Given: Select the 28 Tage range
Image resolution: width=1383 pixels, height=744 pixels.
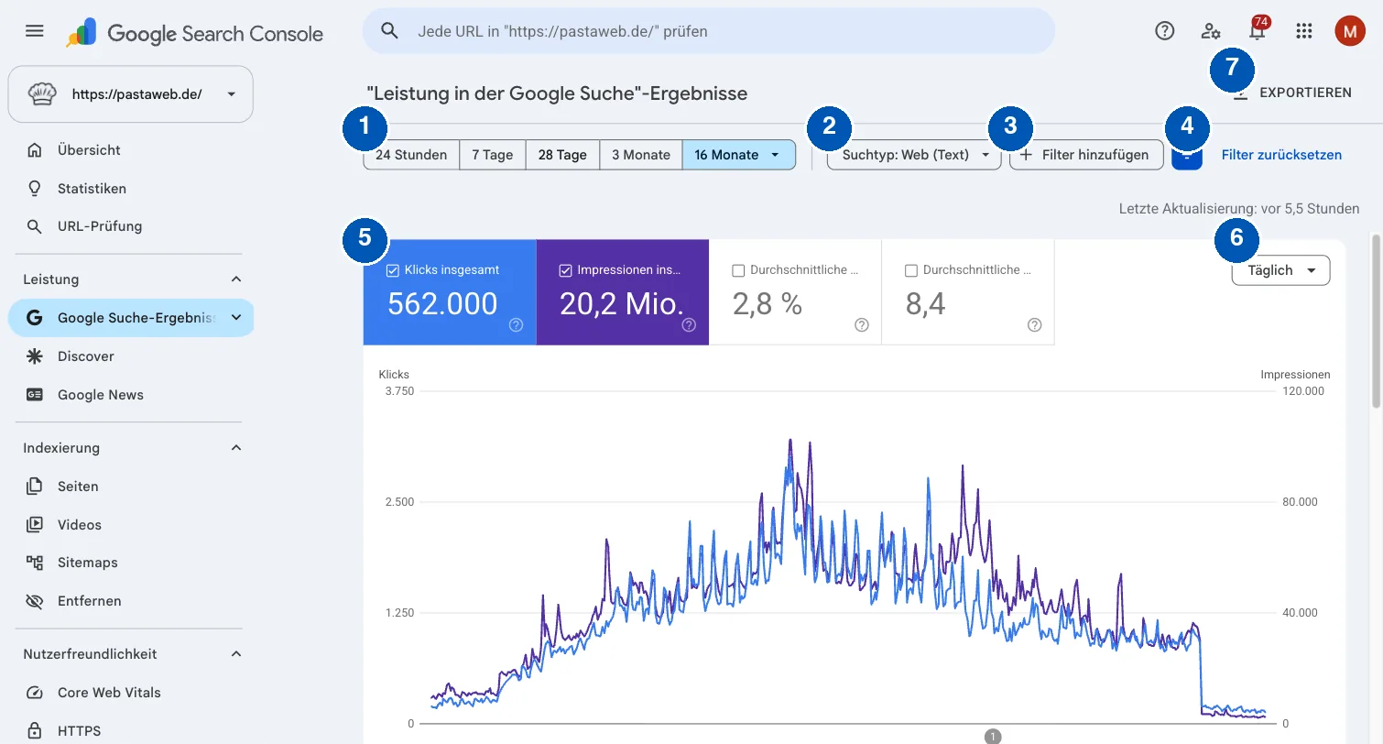Looking at the screenshot, I should pyautogui.click(x=562, y=155).
